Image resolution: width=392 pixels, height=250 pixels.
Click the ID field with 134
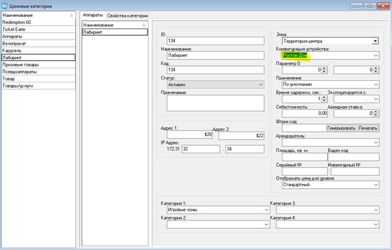[215, 41]
